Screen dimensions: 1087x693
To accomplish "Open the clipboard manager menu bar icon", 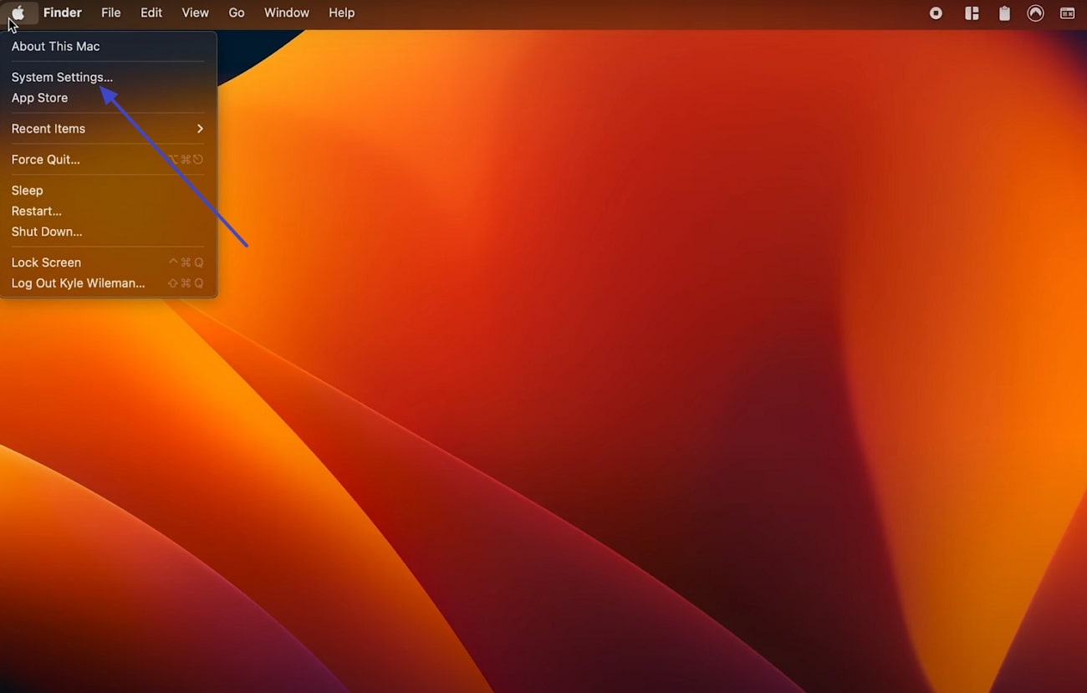I will 1004,13.
